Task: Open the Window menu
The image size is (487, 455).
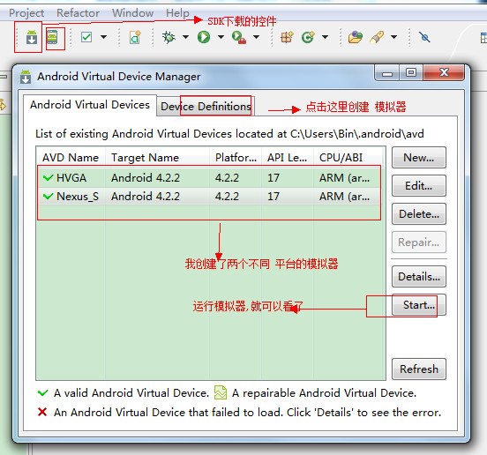Action: tap(132, 13)
